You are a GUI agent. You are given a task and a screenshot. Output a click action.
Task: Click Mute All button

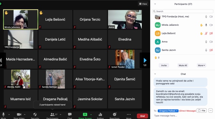(183, 66)
